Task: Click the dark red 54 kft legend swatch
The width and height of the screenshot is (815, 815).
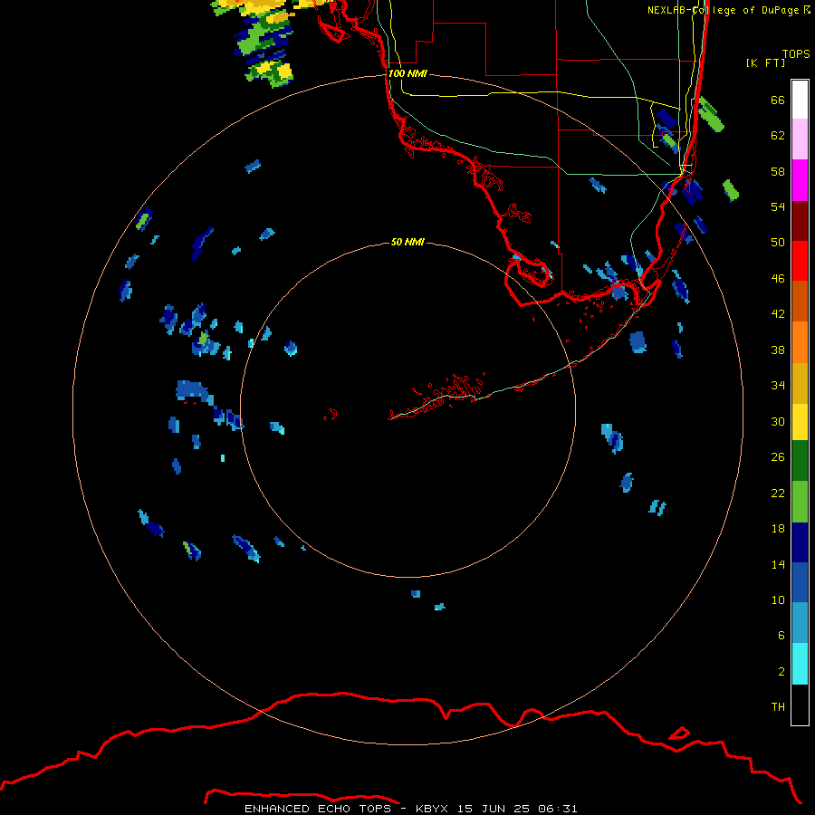Action: click(800, 220)
